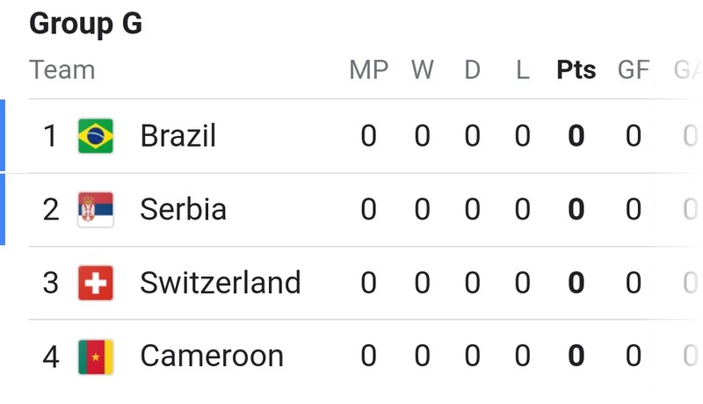Click the L column header
This screenshot has height=404, width=703.
click(522, 70)
